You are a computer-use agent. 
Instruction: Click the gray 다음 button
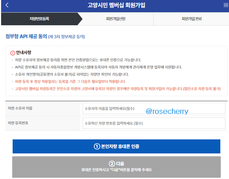click(x=116, y=167)
